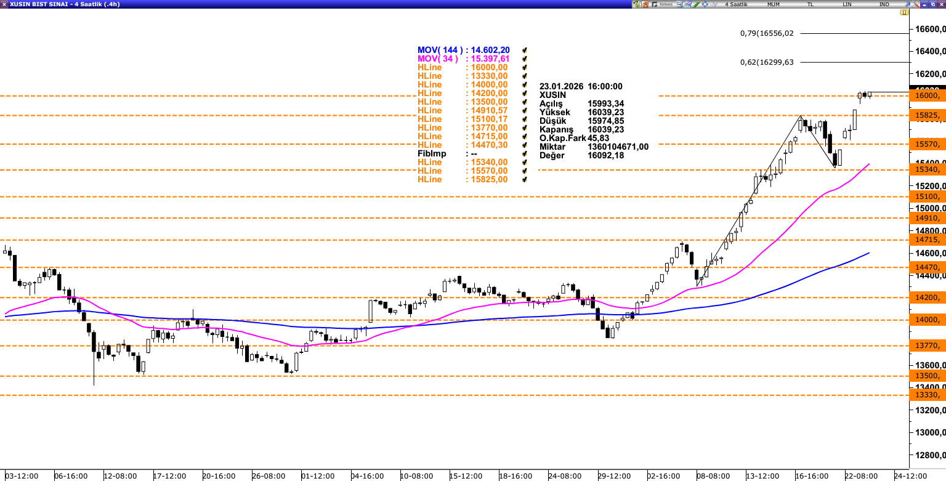Toggle the MOV(34) indicator checkmark
Screen dimensions: 946x481
[x=524, y=59]
